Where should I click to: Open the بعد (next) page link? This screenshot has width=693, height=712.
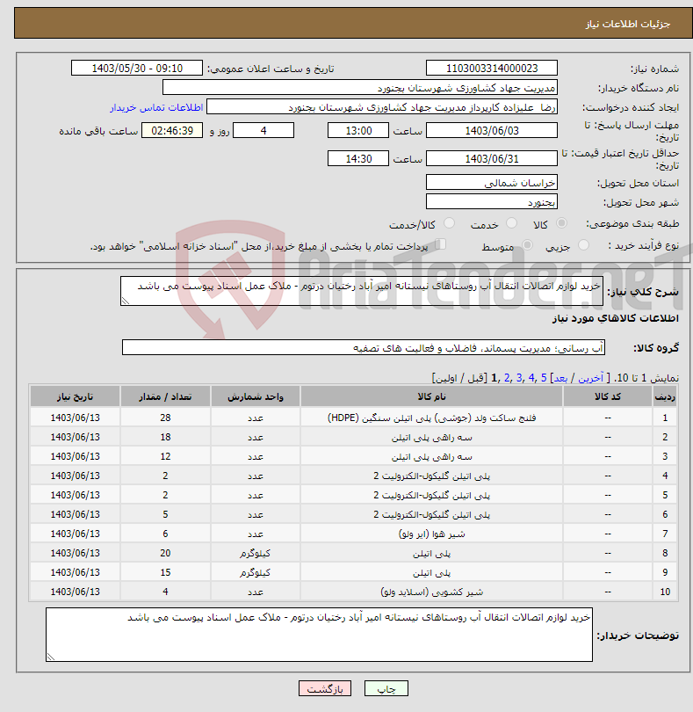(560, 378)
